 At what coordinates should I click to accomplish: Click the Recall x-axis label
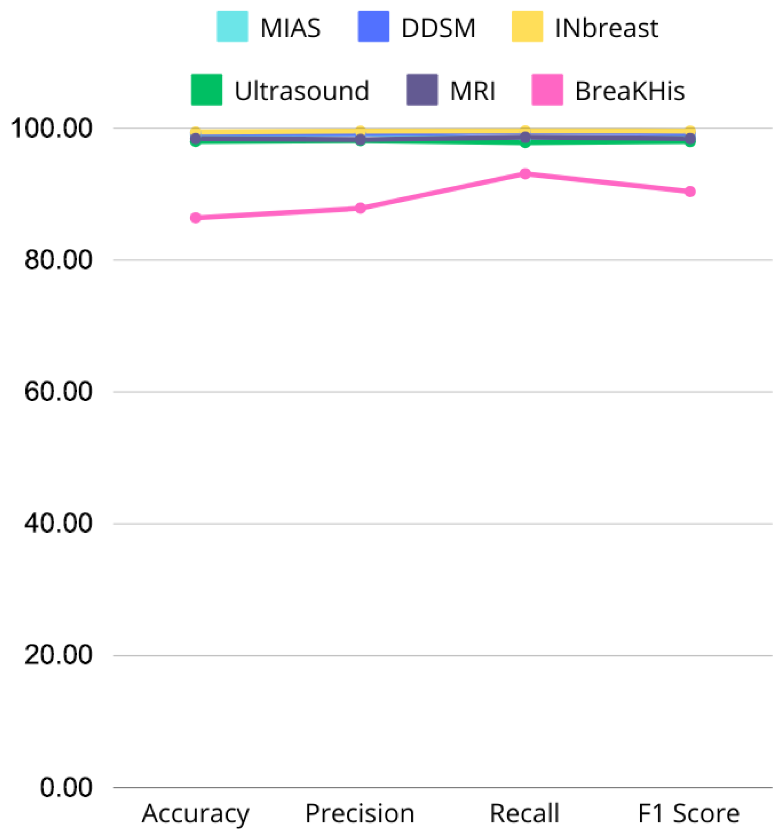click(524, 812)
